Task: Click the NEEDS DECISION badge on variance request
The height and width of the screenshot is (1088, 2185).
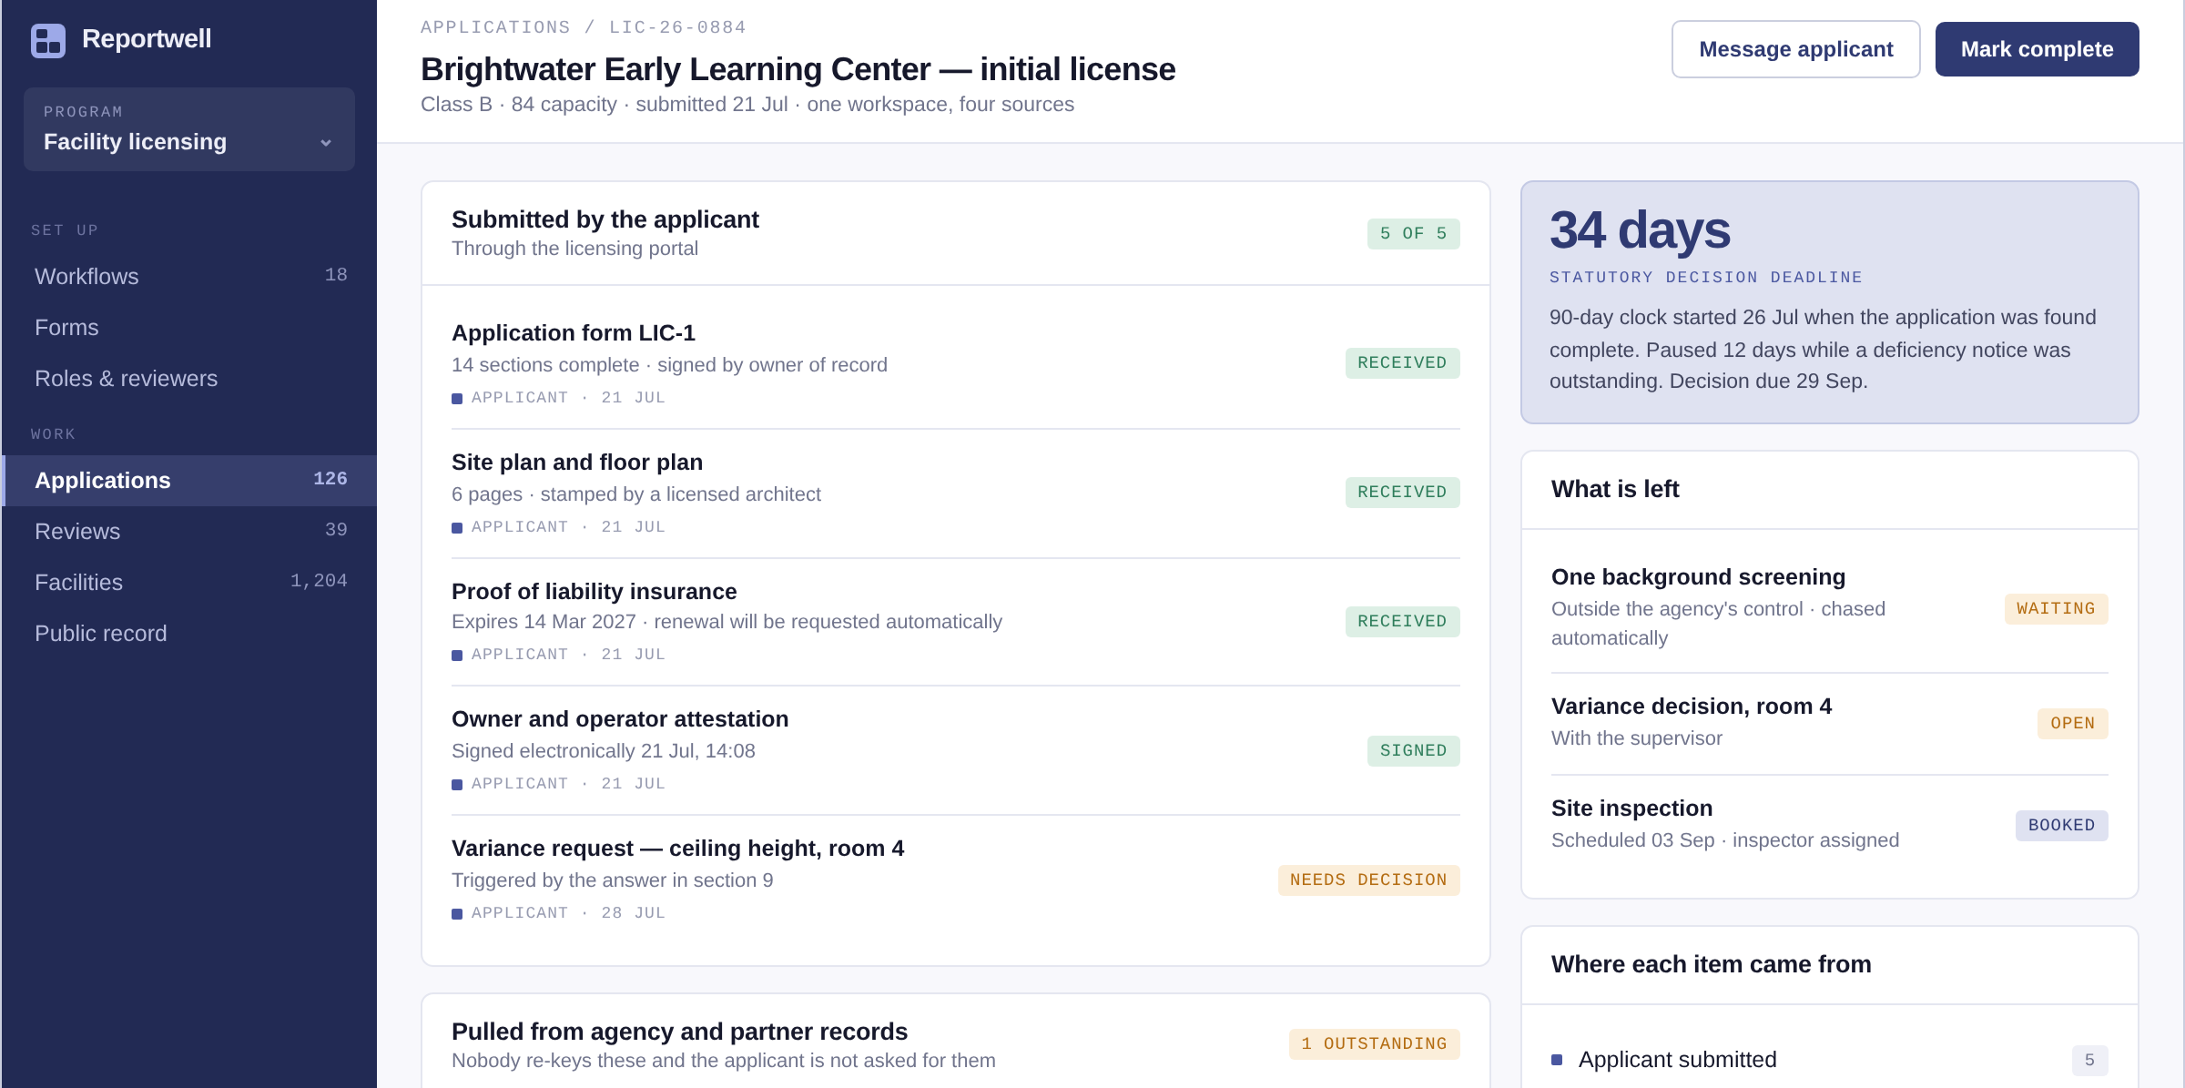Action: 1368,880
